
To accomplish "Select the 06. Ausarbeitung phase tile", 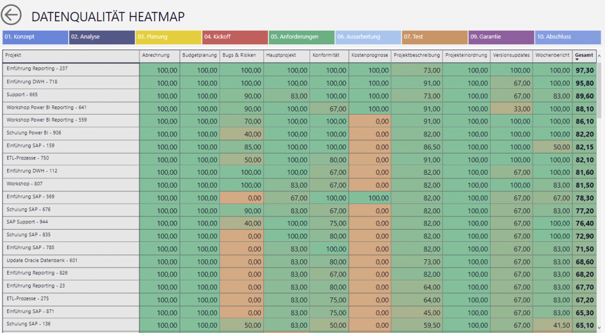I will 368,37.
